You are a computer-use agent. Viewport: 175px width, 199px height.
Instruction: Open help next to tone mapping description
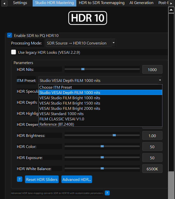(107, 193)
